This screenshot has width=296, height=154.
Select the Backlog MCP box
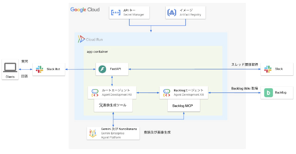184,106
